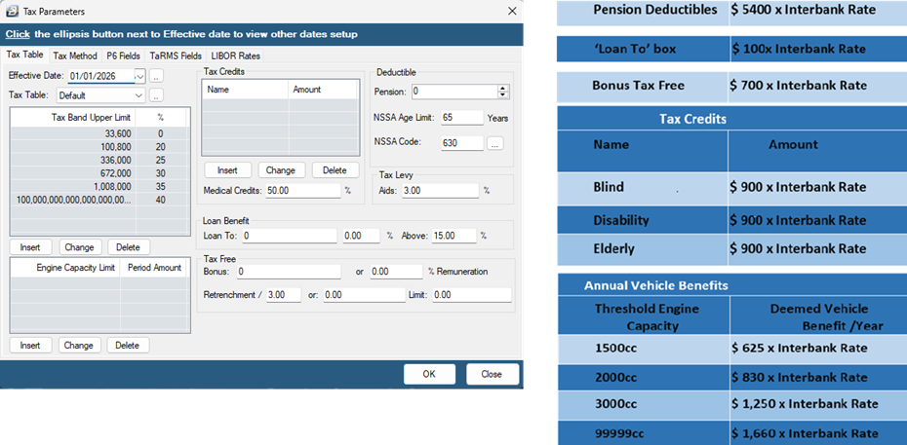Screen dimensions: 907x445
Task: Click Change under Tax Credits list
Action: coord(281,170)
